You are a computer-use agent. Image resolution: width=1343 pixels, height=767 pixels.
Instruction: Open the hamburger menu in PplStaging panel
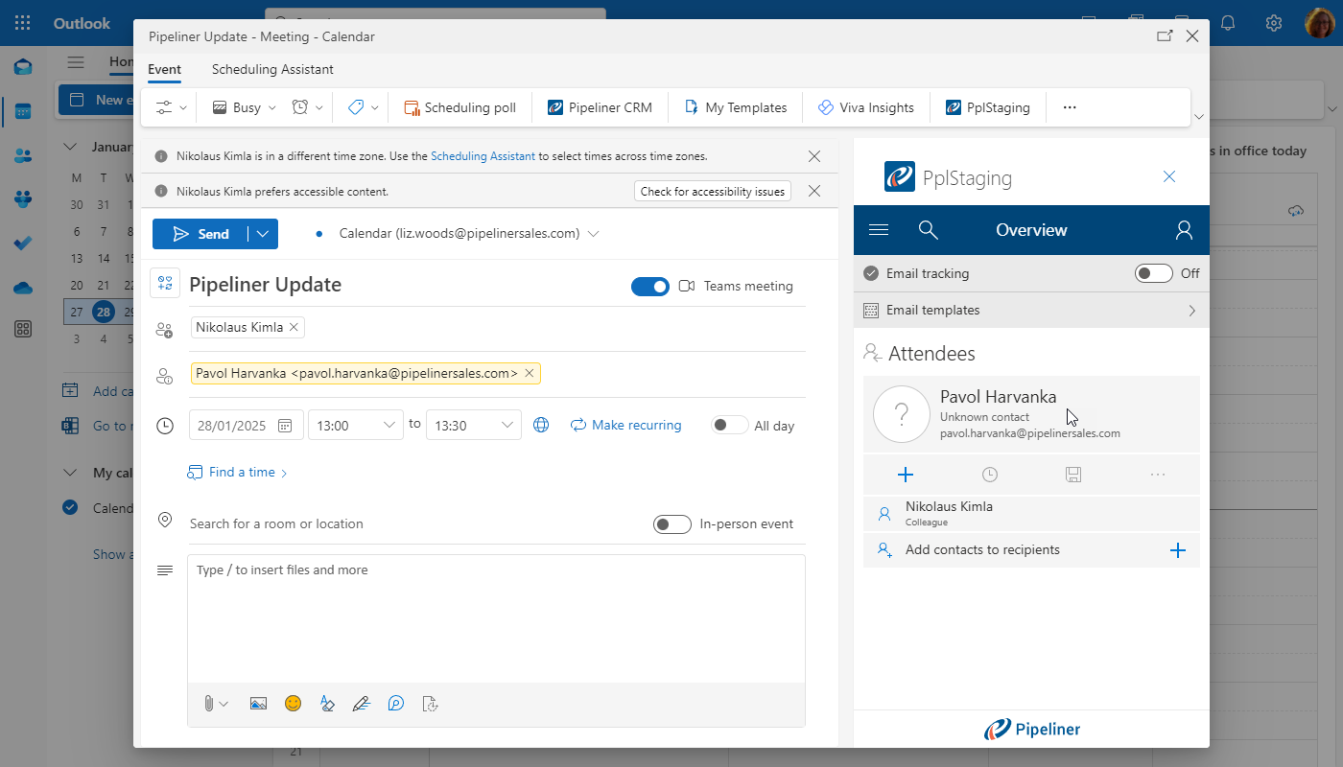point(878,230)
